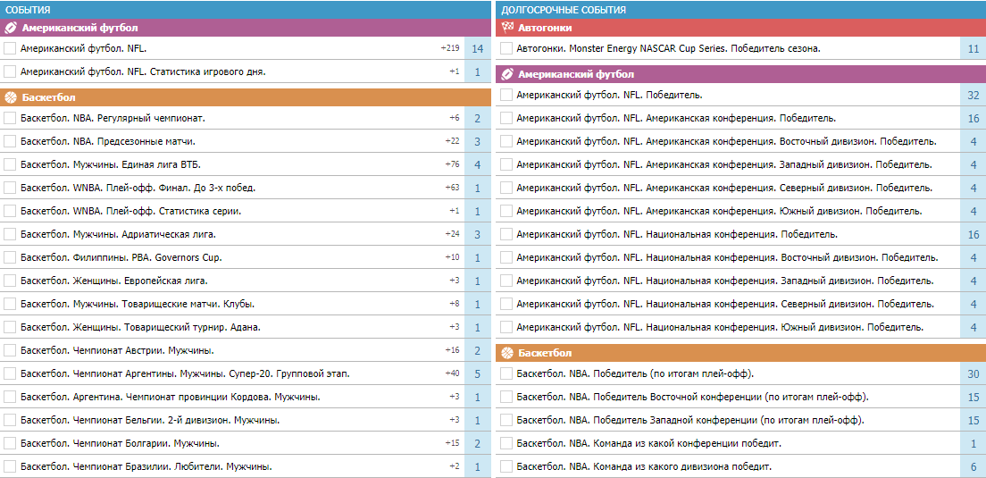
Task: Select NFL Американская конференция Западный дивизион row
Action: 740,164
